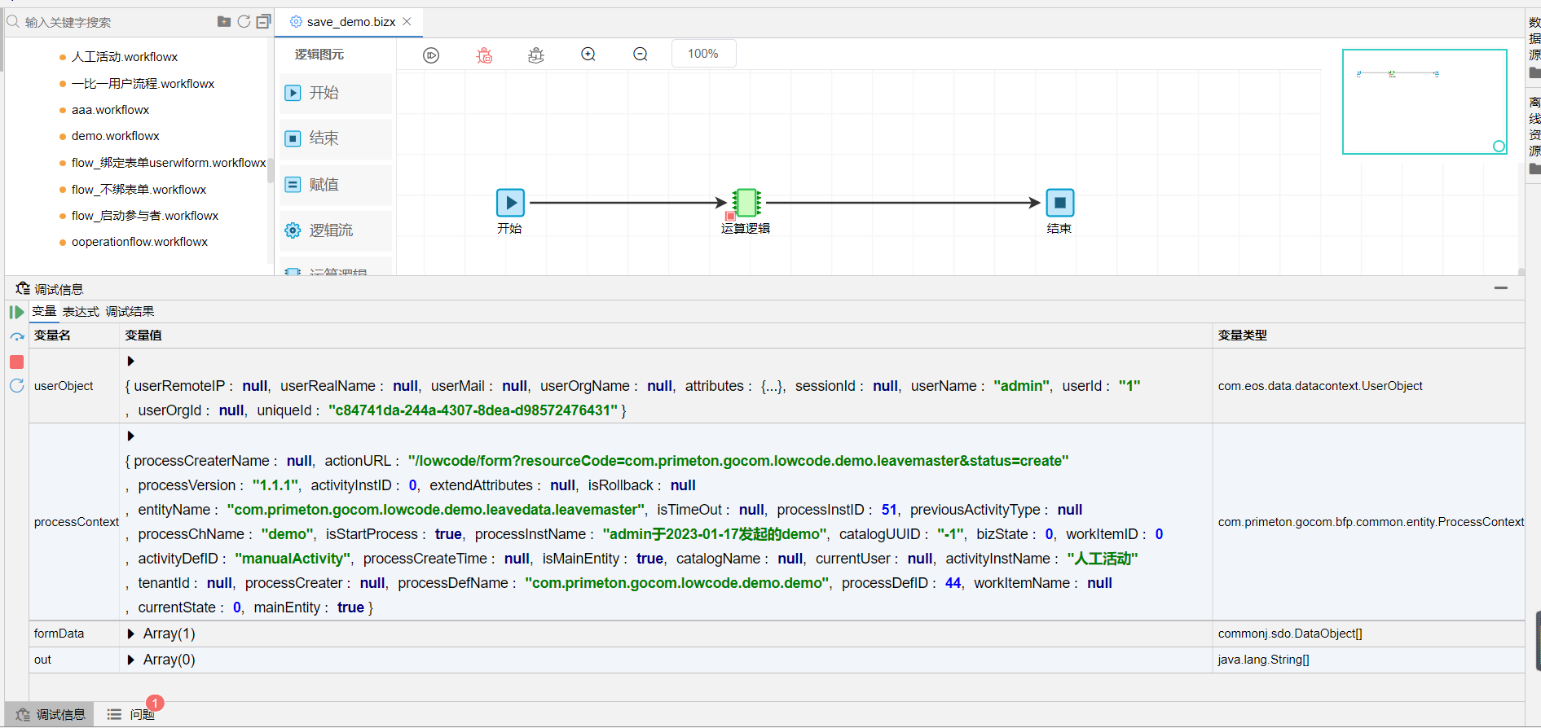Expand the userObject variable value
1541x728 pixels.
point(130,361)
